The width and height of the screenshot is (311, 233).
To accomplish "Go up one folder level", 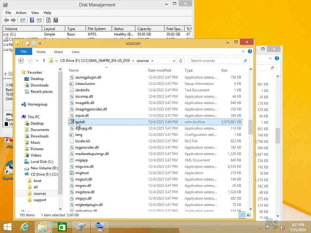I will click(x=44, y=61).
